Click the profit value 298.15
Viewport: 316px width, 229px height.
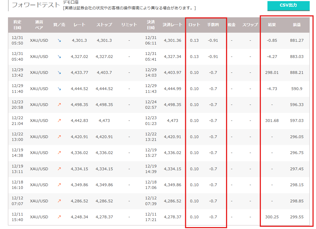(x=297, y=185)
